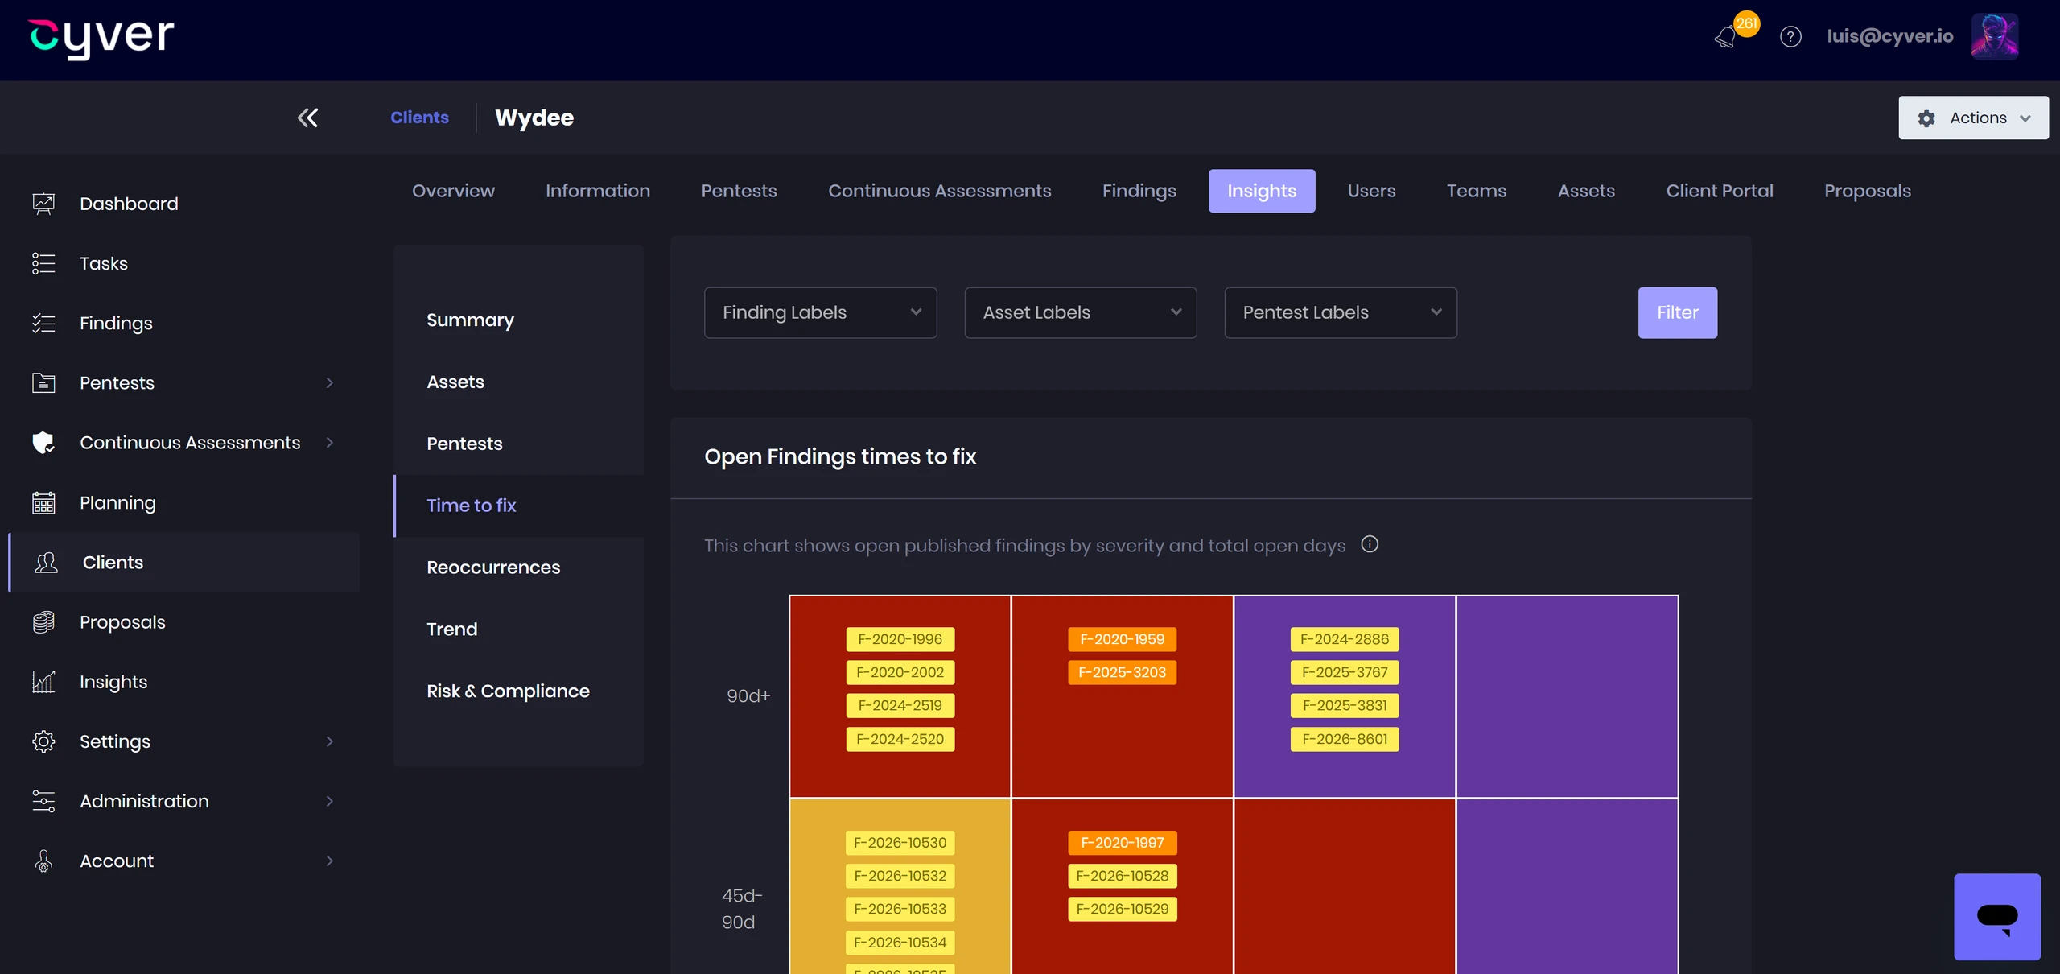Switch to the Overview tab
Image resolution: width=2060 pixels, height=974 pixels.
click(x=453, y=191)
